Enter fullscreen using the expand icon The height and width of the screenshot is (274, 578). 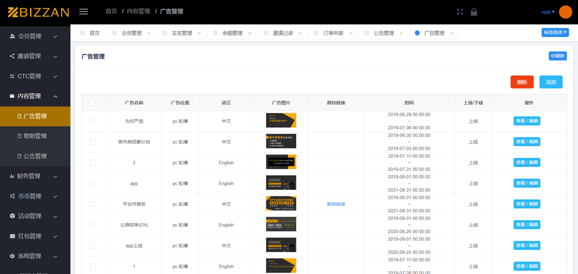460,12
